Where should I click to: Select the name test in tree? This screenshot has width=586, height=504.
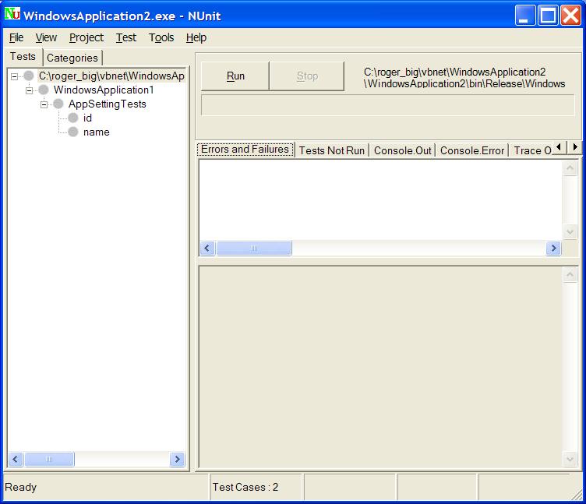97,132
